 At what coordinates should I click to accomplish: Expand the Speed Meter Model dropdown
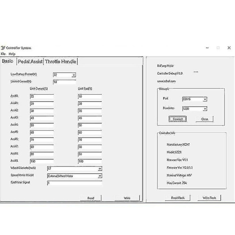pos(100,176)
